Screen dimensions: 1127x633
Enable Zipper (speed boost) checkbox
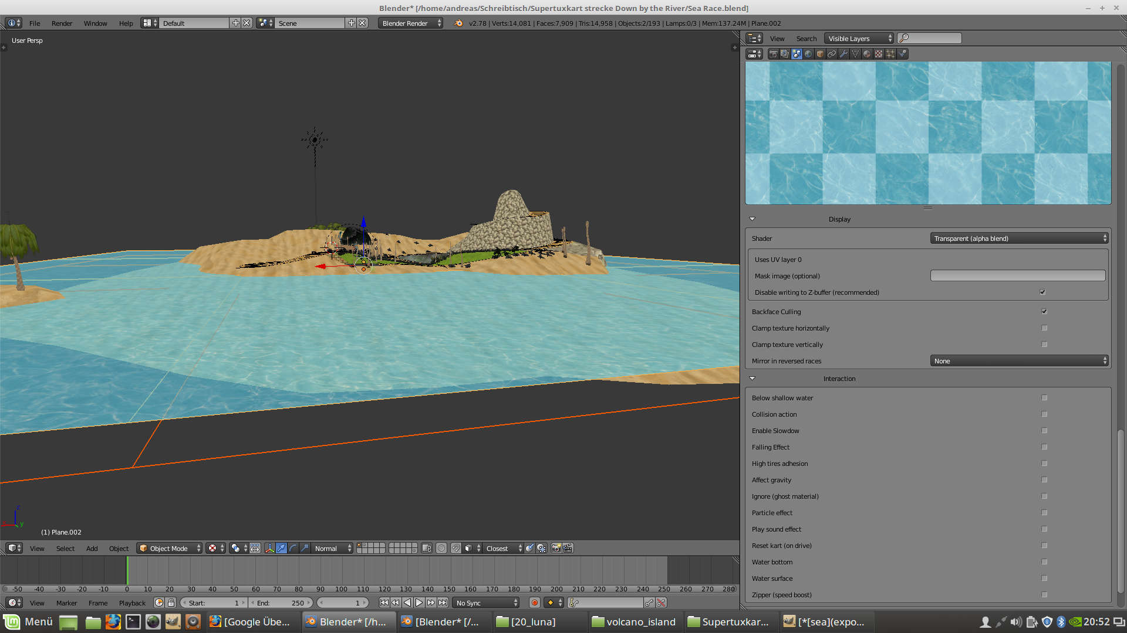(x=1044, y=594)
